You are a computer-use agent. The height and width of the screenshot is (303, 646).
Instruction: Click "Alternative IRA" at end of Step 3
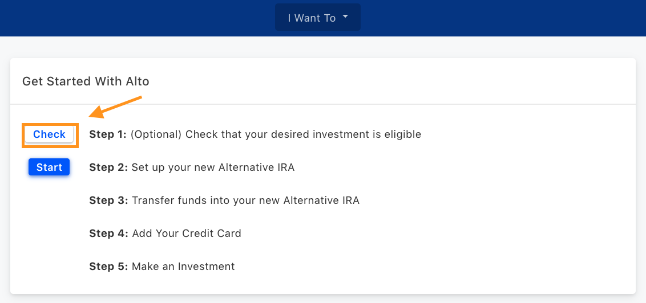coord(321,200)
